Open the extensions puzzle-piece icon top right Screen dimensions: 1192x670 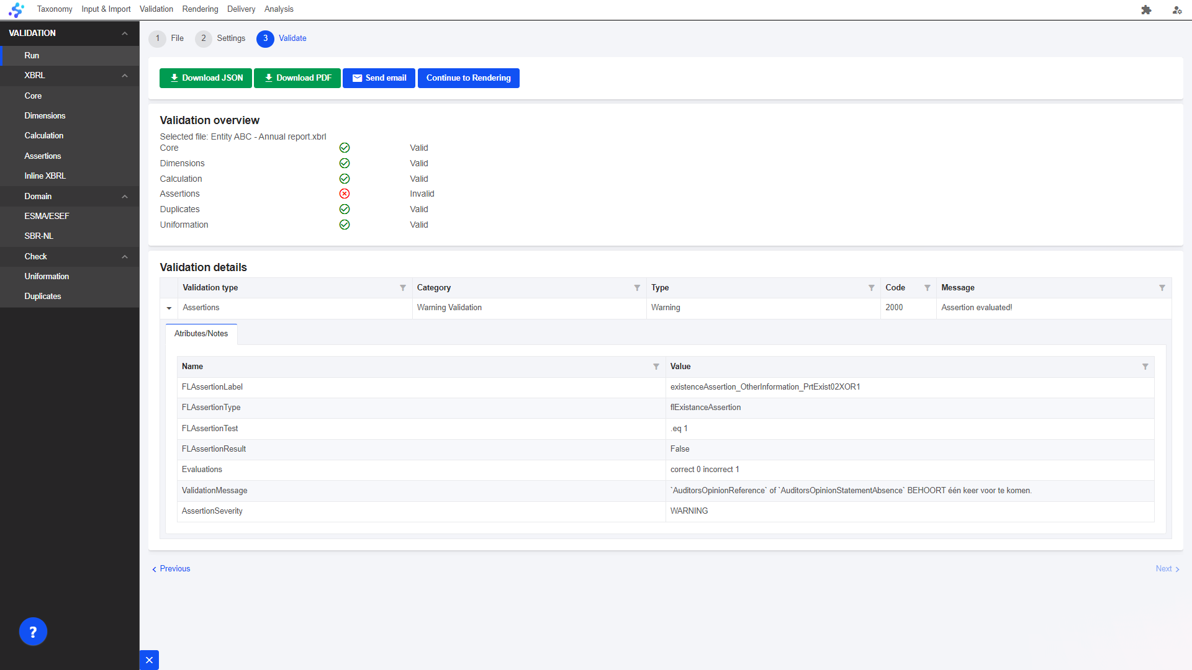tap(1146, 10)
